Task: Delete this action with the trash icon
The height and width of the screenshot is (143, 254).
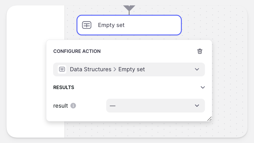Action: [x=200, y=51]
